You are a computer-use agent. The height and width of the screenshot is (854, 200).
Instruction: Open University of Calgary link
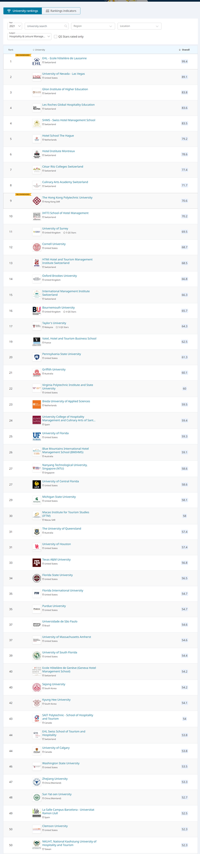[x=56, y=748]
